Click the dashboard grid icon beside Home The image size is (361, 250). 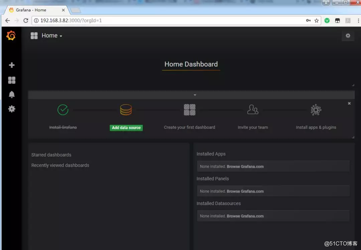tap(34, 36)
